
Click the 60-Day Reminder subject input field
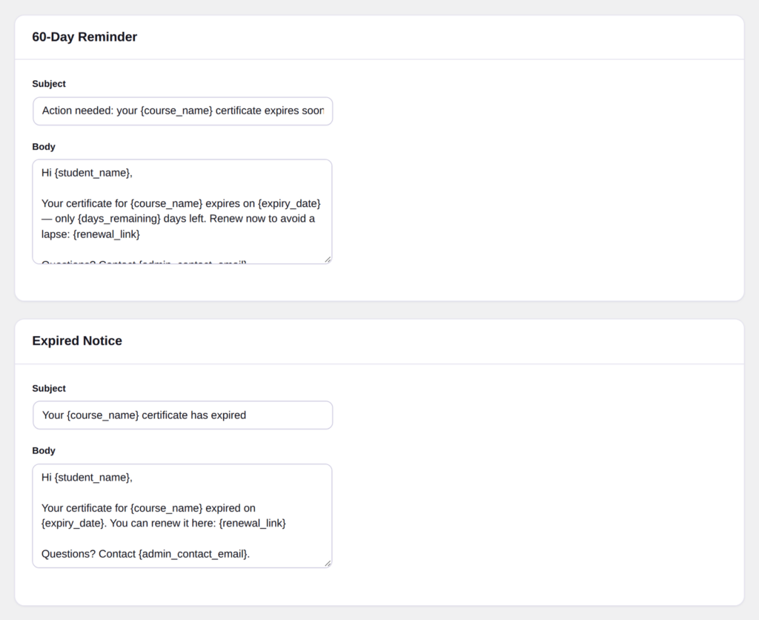coord(182,111)
